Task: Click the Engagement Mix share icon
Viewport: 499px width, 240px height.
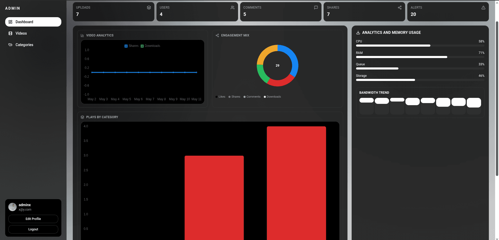Action: pyautogui.click(x=217, y=35)
